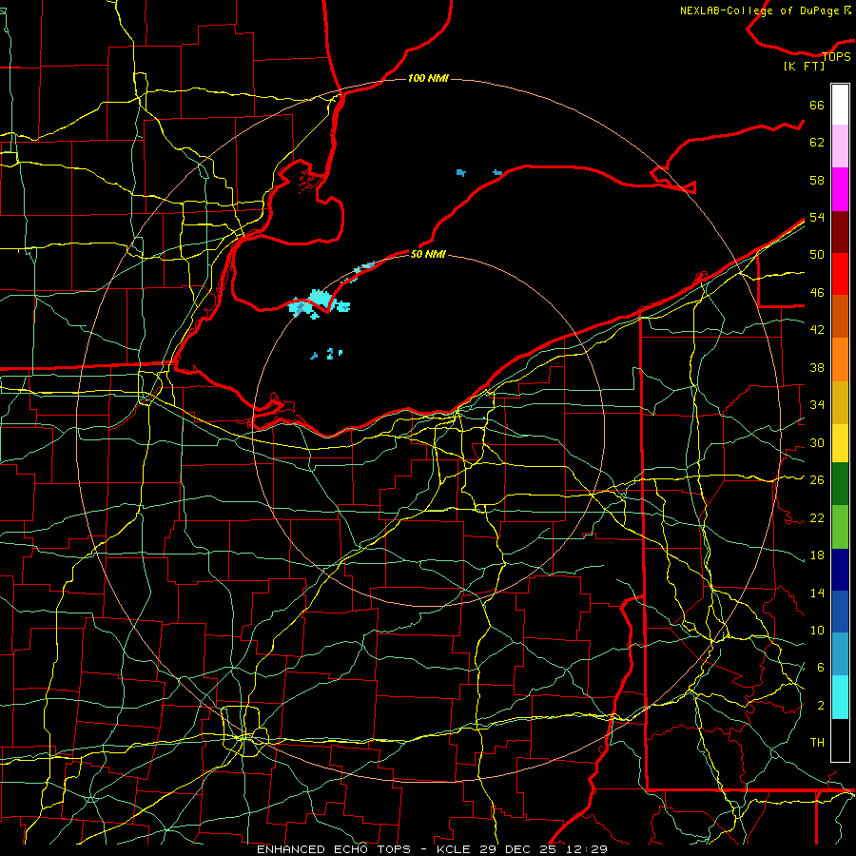Click the TOPS legend title
The width and height of the screenshot is (856, 856).
tap(836, 56)
